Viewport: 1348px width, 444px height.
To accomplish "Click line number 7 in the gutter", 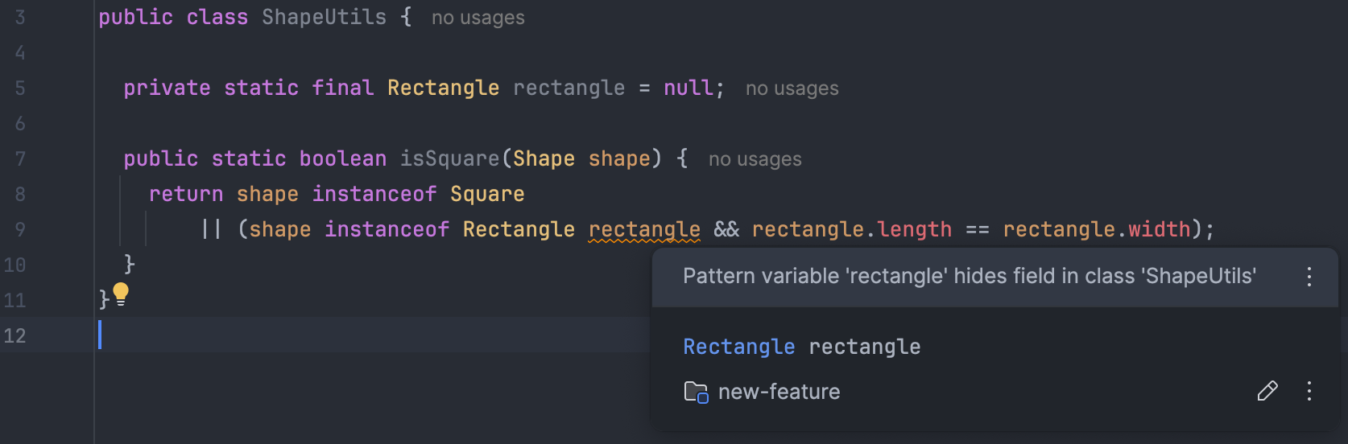I will coord(20,159).
